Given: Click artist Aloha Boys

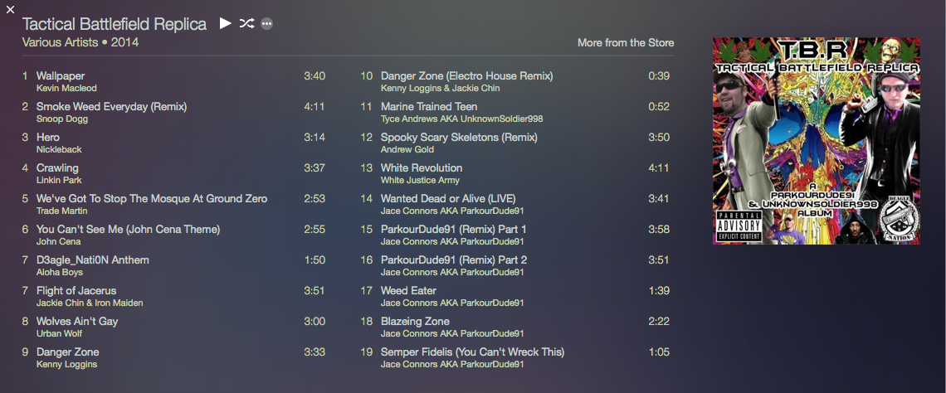Looking at the screenshot, I should pos(60,273).
